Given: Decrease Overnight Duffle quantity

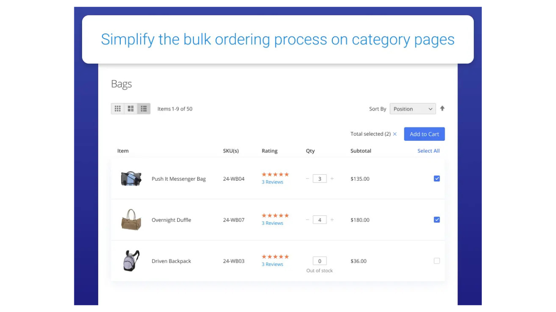Looking at the screenshot, I should [308, 220].
